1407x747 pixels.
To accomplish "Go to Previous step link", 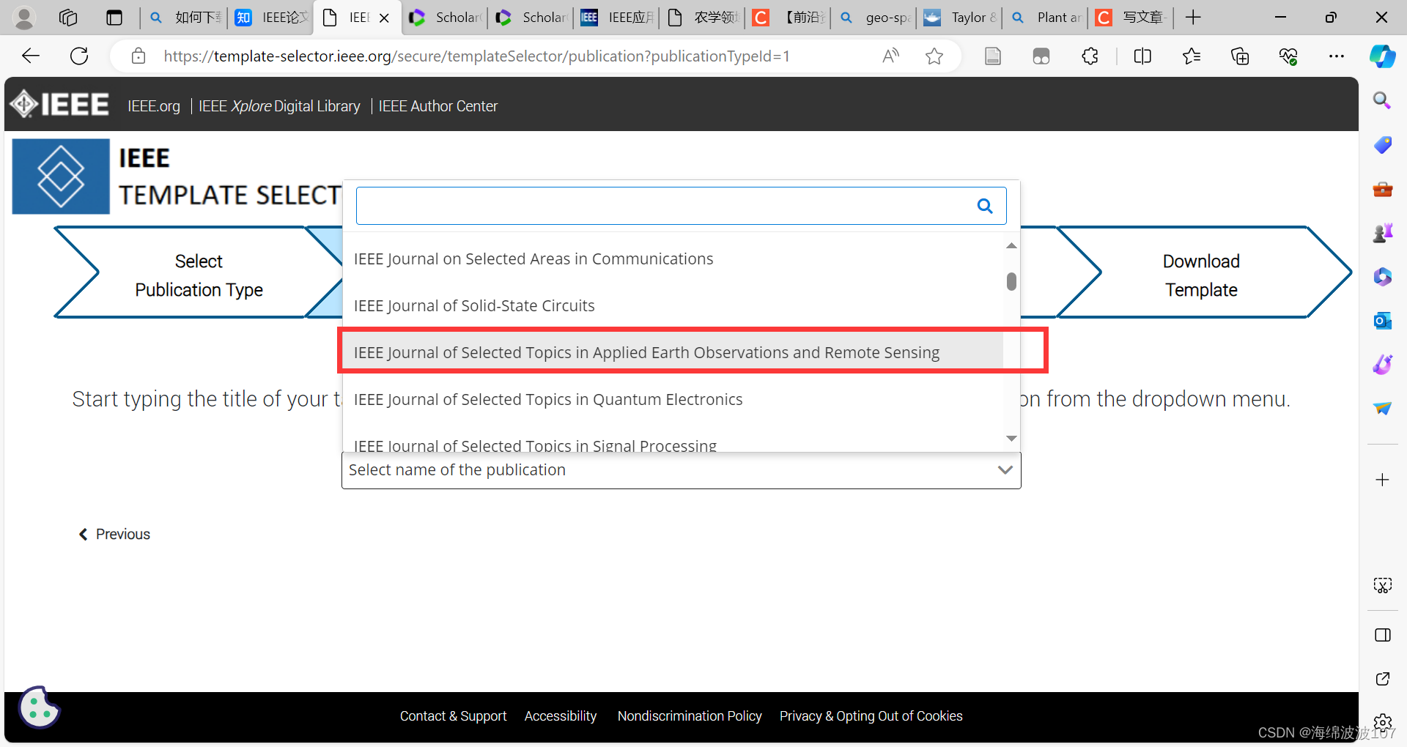I will (114, 535).
